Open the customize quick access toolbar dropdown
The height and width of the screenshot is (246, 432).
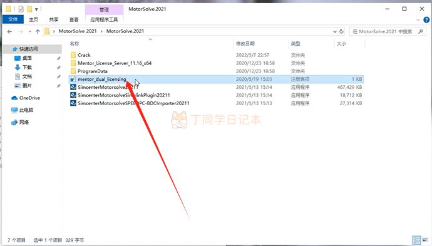[x=36, y=9]
